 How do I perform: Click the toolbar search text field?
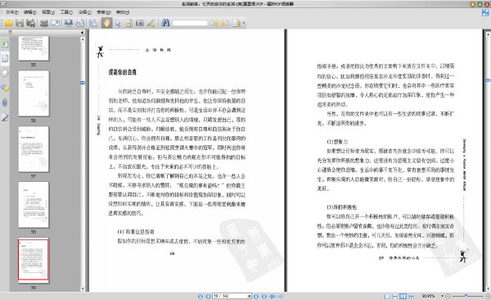190,23
